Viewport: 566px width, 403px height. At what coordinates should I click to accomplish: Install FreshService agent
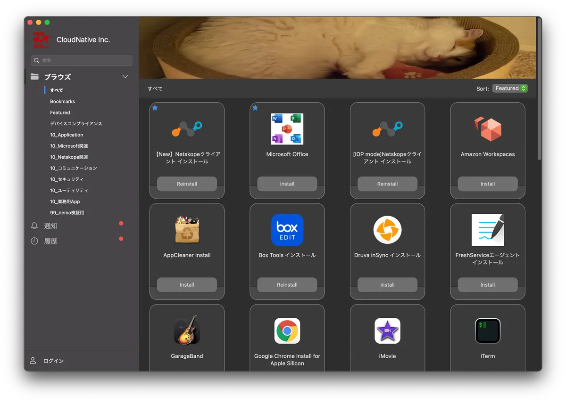[x=488, y=285]
